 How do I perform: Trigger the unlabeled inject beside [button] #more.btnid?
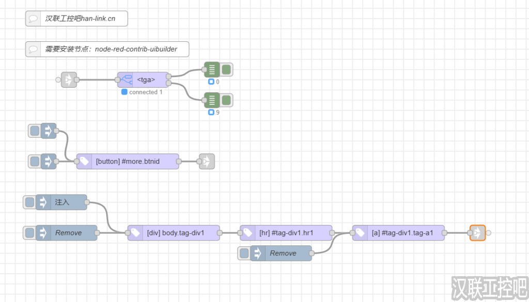point(35,162)
